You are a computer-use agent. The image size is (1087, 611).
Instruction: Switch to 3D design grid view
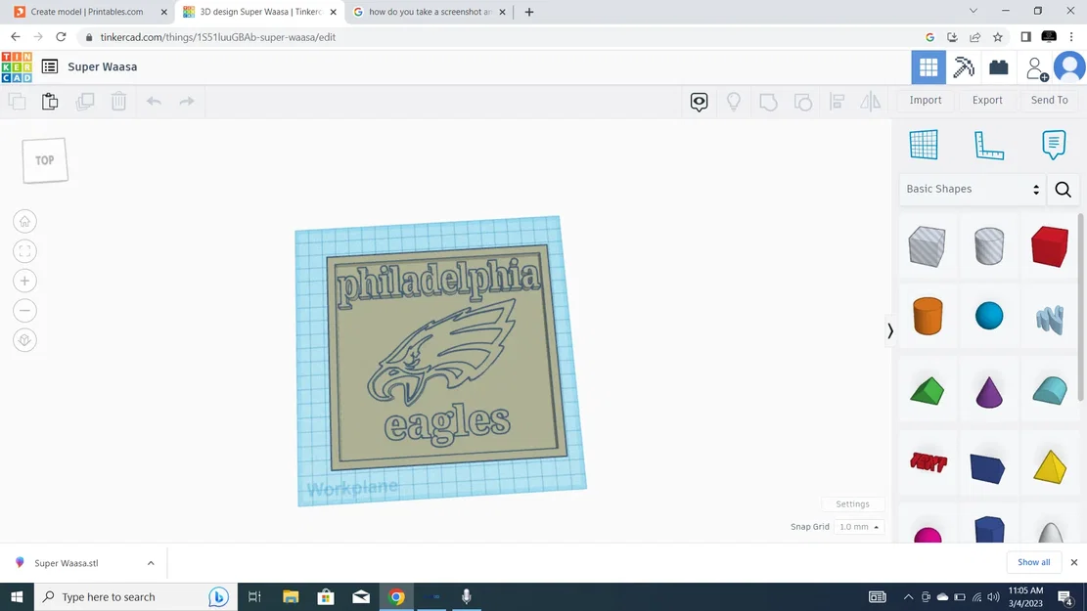click(x=928, y=67)
